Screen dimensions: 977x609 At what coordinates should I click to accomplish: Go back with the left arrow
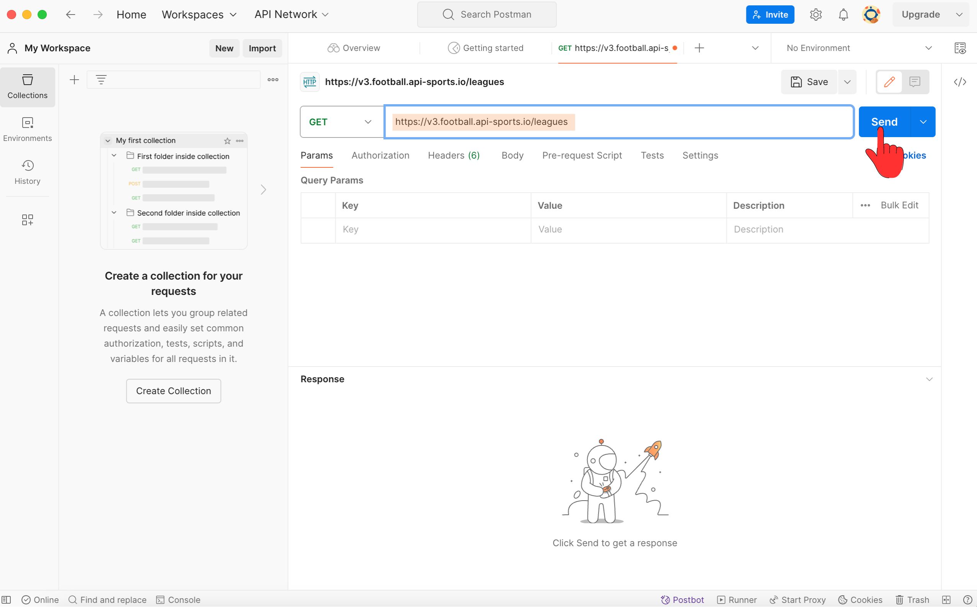tap(70, 15)
